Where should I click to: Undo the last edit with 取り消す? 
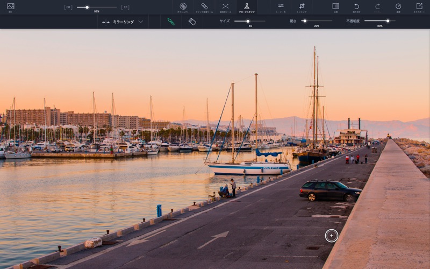[x=356, y=7]
